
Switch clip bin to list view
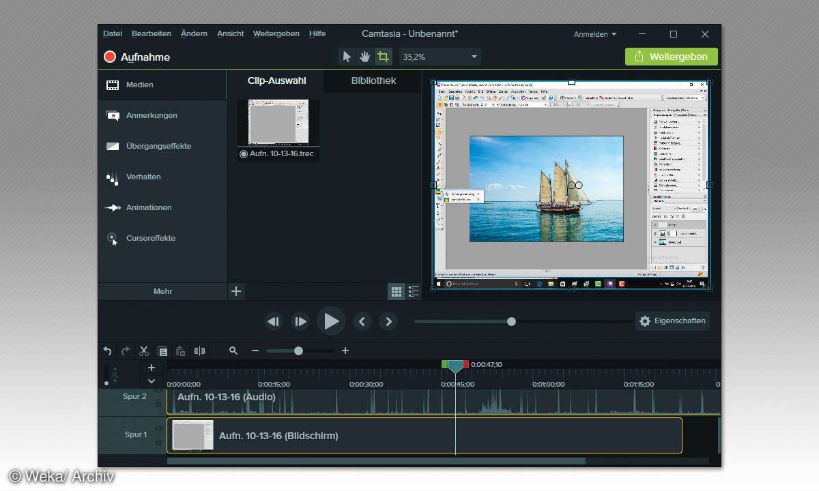[414, 292]
